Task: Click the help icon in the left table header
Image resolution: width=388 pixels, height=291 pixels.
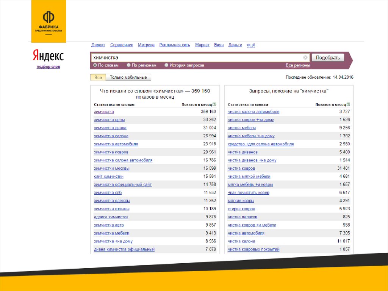Action: [214, 104]
